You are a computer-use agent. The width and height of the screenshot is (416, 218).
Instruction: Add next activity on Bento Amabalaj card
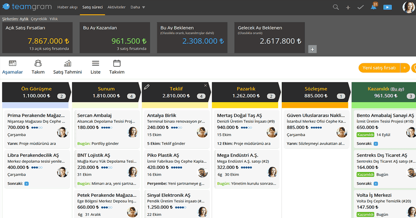[x=376, y=144]
